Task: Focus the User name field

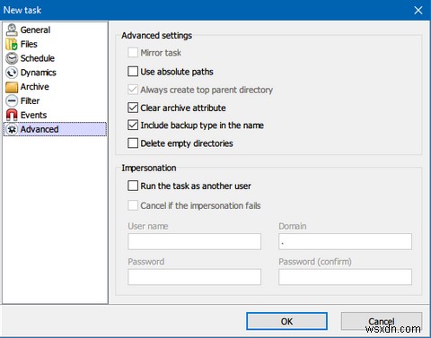Action: [194, 241]
